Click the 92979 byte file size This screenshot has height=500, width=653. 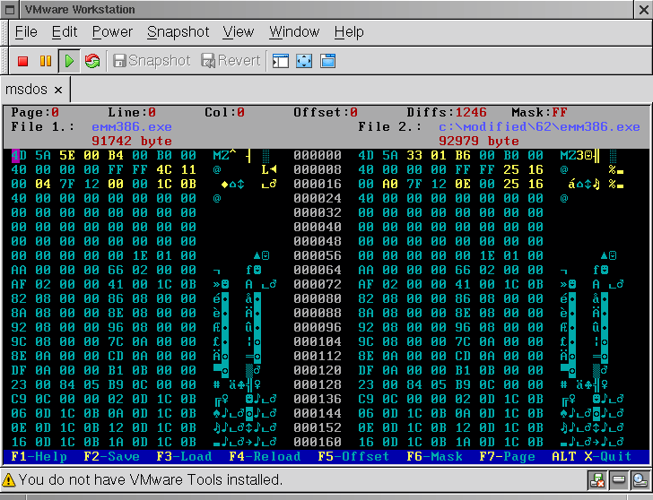479,141
